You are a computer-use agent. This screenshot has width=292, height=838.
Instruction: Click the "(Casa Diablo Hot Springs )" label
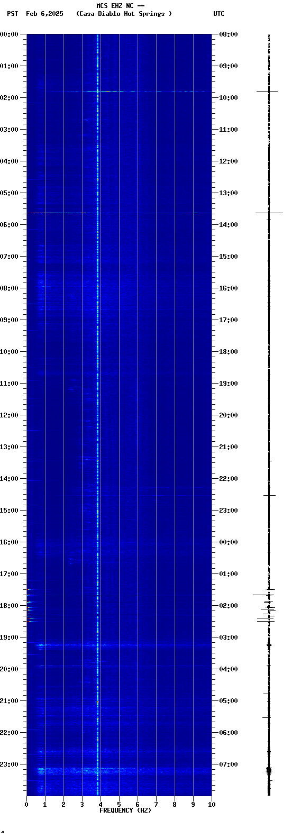[x=124, y=14]
